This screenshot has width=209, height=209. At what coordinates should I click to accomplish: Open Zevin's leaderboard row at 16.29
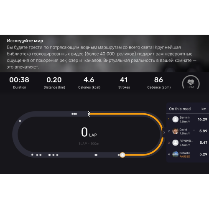188,120
